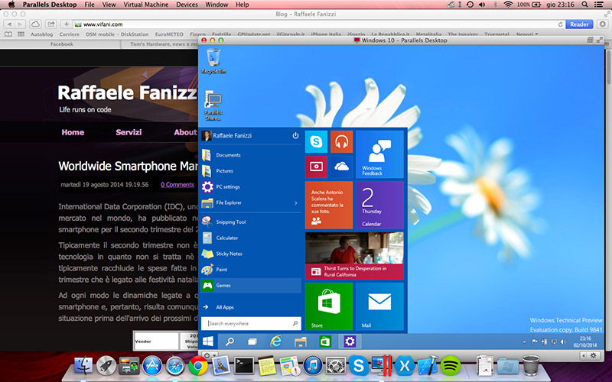Open the Rural California news tile
The image size is (612, 382).
coord(354,256)
